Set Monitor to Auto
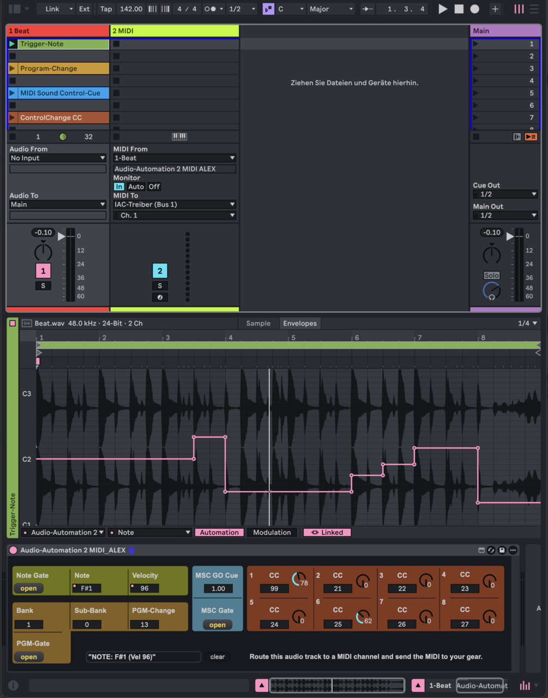Screen dimensions: 548x698 [136, 187]
